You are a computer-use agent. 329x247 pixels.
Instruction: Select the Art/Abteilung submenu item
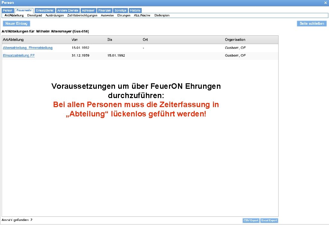pyautogui.click(x=14, y=15)
